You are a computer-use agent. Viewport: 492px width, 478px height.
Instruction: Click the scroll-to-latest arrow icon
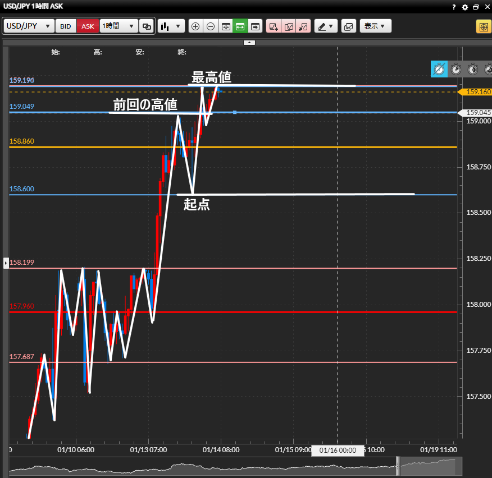click(256, 26)
